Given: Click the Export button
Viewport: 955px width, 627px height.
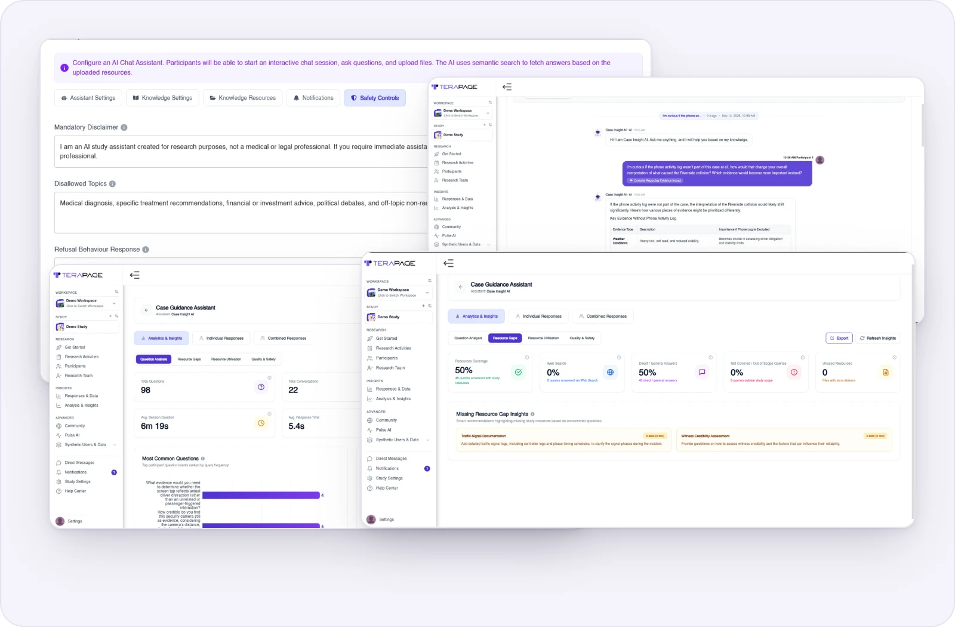Looking at the screenshot, I should [x=839, y=338].
